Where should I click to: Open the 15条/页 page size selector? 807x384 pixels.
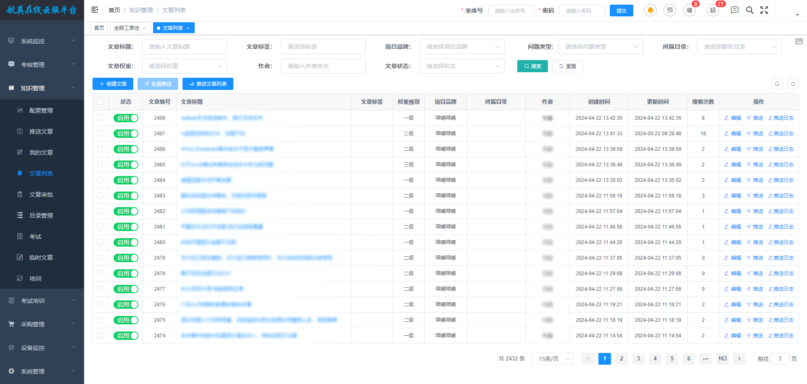(552, 359)
